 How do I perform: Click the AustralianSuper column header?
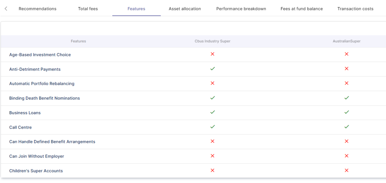347,41
